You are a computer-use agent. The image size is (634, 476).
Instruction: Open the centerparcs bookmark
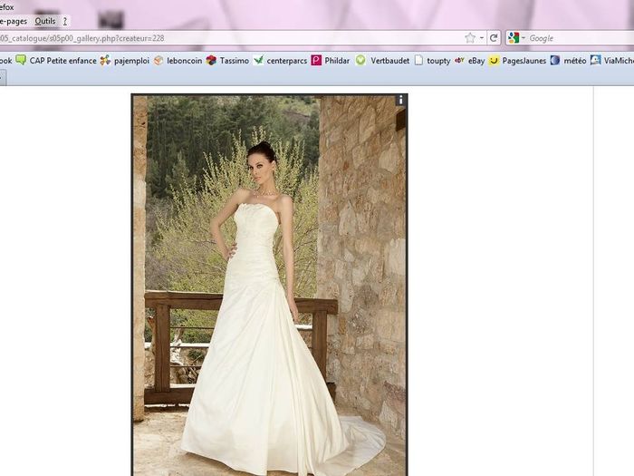[x=287, y=61]
